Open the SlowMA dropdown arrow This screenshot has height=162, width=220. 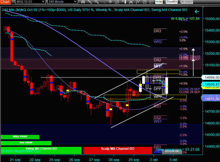pyautogui.click(x=179, y=2)
